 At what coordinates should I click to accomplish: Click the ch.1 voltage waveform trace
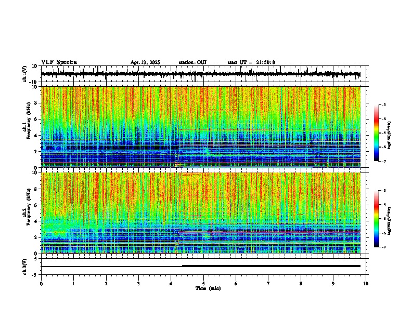pyautogui.click(x=201, y=74)
